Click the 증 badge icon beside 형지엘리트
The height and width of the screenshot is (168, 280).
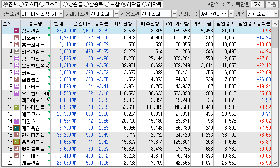click(17, 58)
